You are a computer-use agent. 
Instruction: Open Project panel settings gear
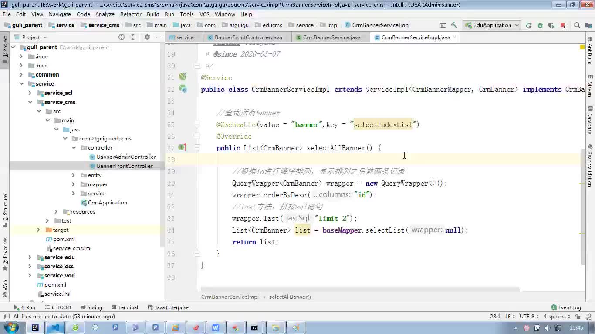147,37
